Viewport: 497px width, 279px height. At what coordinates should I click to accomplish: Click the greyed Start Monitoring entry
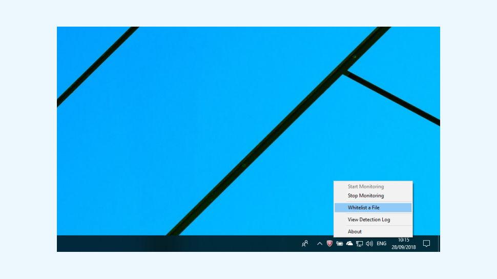pyautogui.click(x=373, y=186)
